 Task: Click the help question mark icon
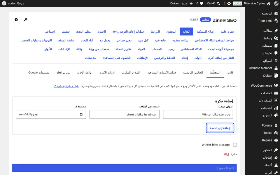point(16,20)
